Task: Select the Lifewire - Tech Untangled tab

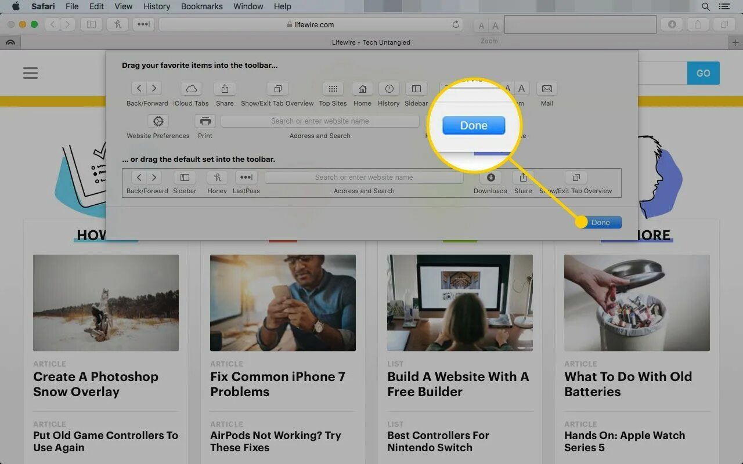Action: pos(371,42)
